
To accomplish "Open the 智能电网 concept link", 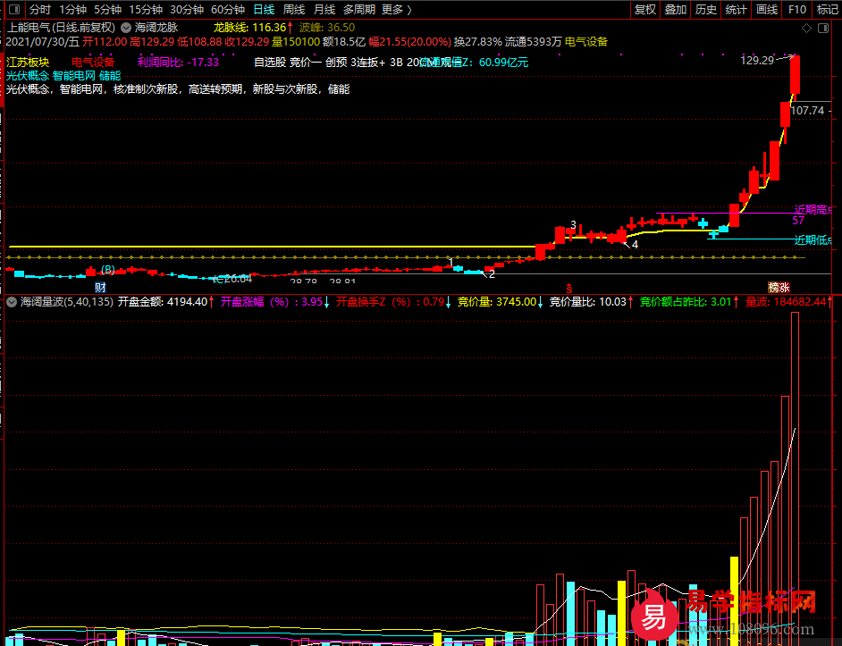I will pos(73,76).
